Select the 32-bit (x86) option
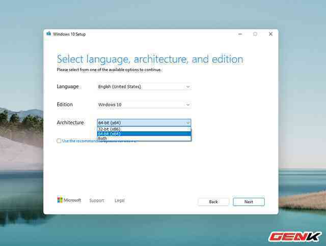Image resolution: width=326 pixels, height=246 pixels. (144, 129)
